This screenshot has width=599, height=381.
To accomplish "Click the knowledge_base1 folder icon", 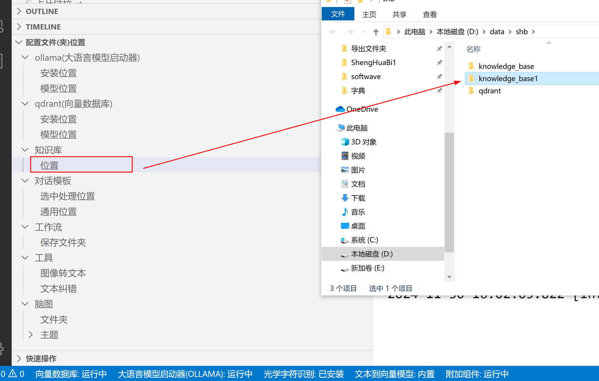I will pyautogui.click(x=471, y=78).
